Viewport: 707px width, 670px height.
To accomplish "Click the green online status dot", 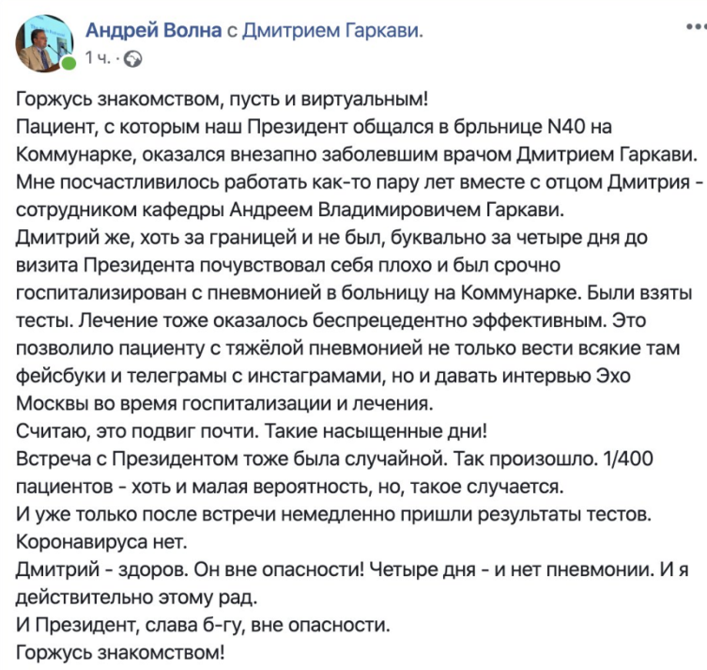I will [69, 63].
